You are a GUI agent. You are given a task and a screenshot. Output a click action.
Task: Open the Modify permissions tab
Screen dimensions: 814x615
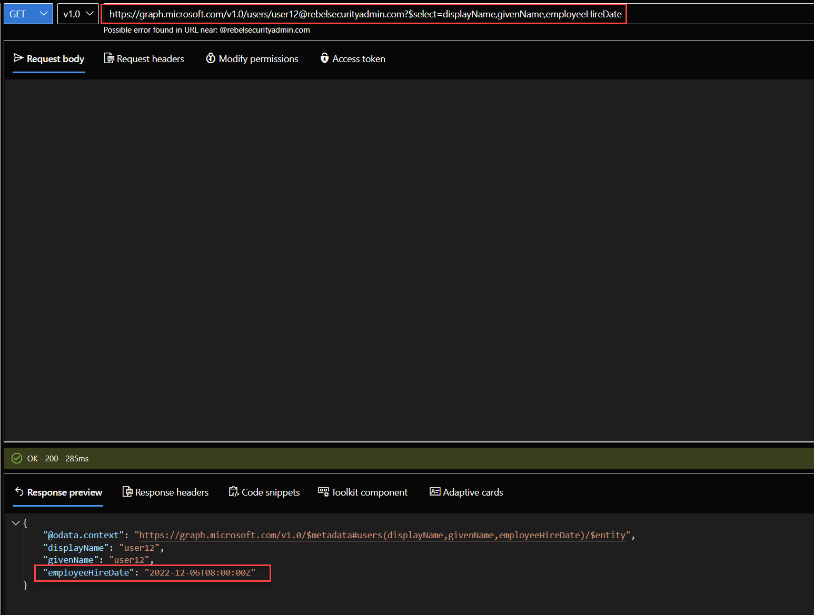point(252,59)
